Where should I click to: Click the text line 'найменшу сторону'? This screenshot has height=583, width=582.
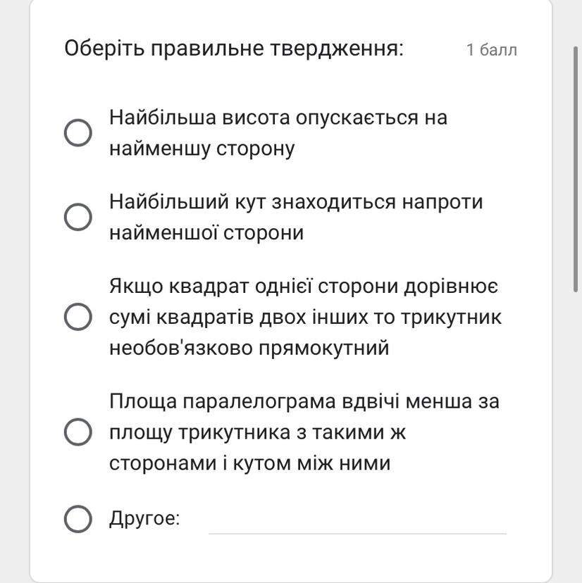[x=202, y=149]
